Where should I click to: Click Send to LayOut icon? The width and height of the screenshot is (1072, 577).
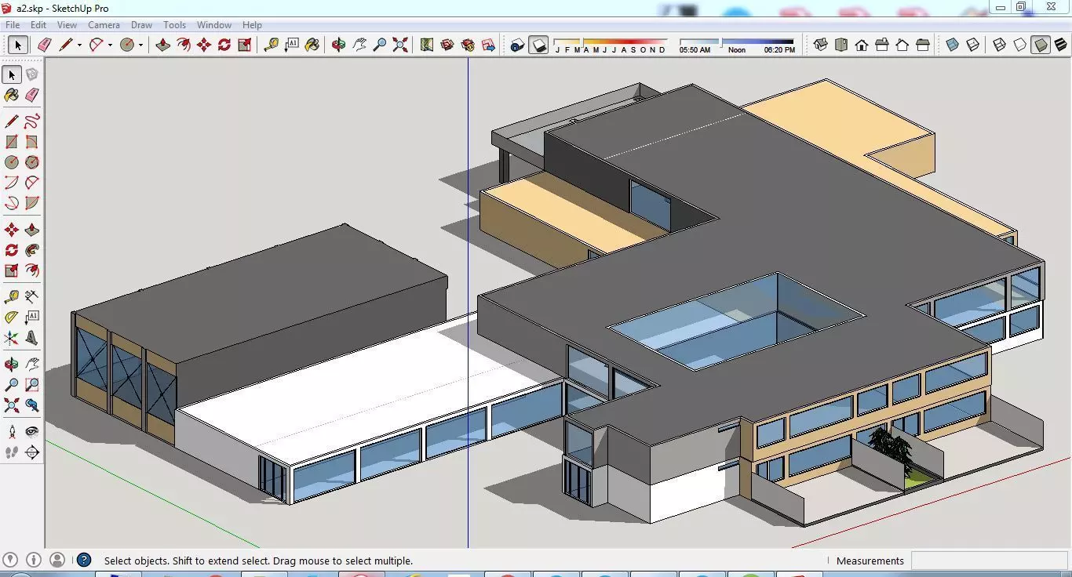pyautogui.click(x=488, y=45)
